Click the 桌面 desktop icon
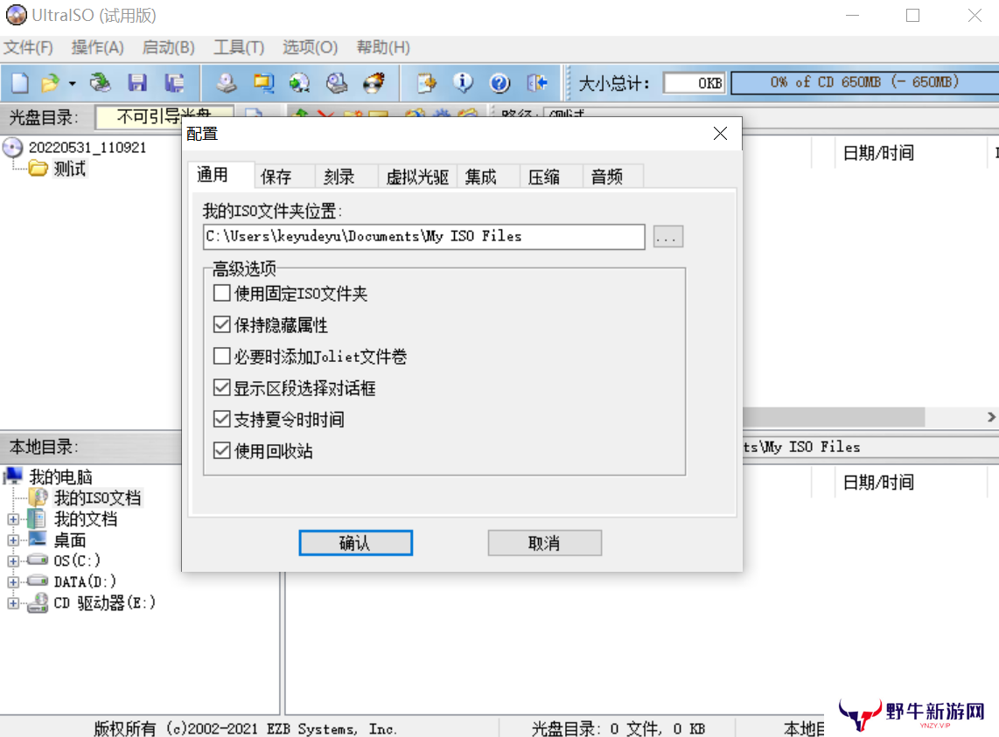999x737 pixels. (x=38, y=539)
